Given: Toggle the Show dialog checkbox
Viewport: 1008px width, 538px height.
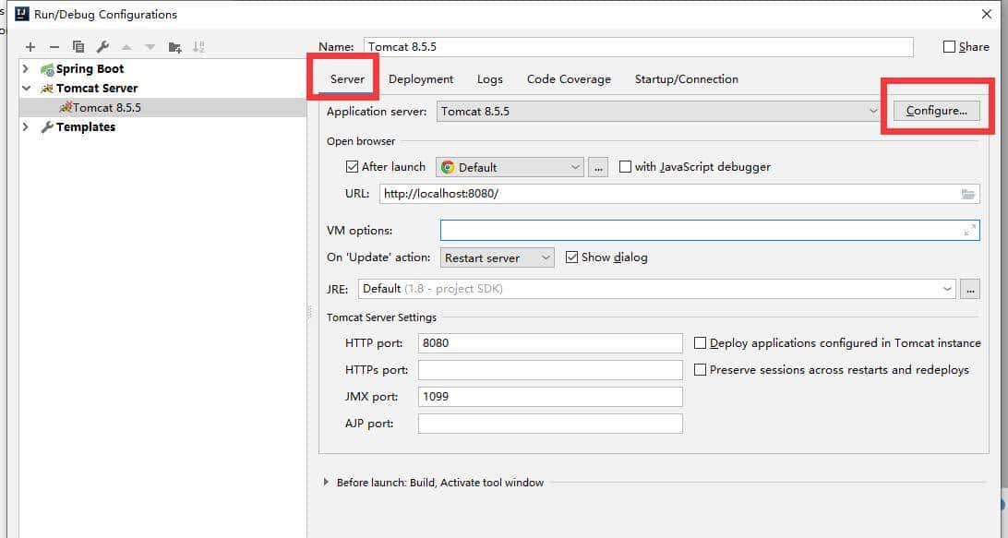Looking at the screenshot, I should tap(571, 257).
